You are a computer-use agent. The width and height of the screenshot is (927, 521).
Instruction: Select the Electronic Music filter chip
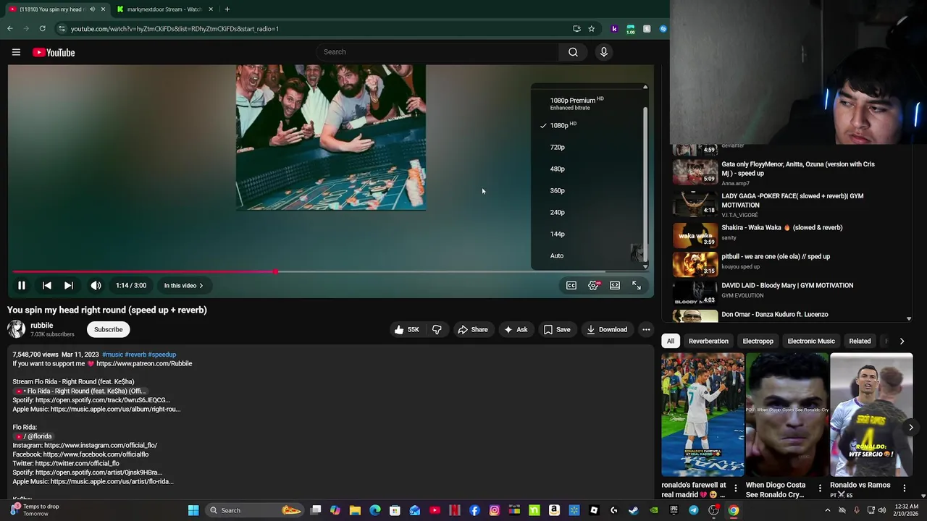[811, 341]
